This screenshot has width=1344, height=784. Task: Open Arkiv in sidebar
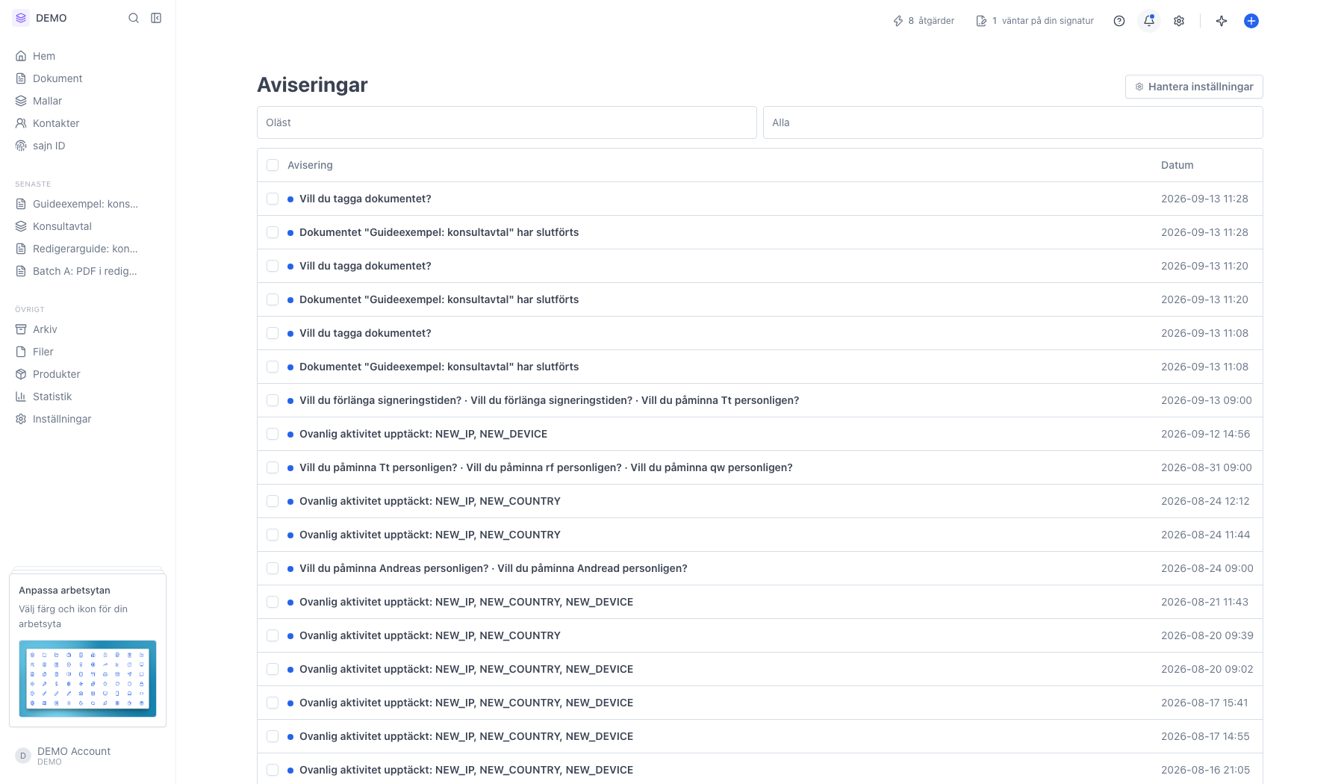(x=87, y=329)
